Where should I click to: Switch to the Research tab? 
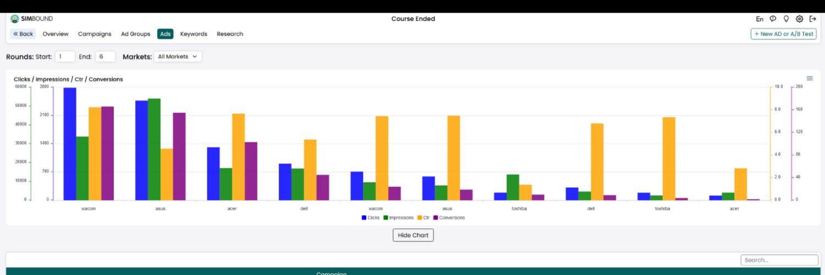(230, 34)
